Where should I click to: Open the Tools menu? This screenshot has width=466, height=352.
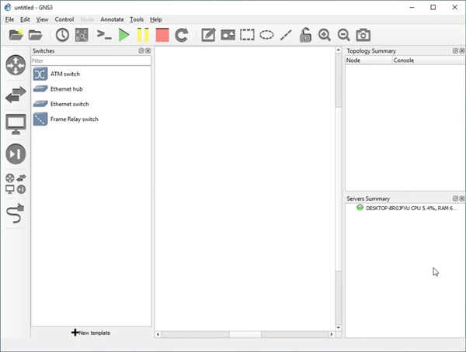(x=137, y=19)
